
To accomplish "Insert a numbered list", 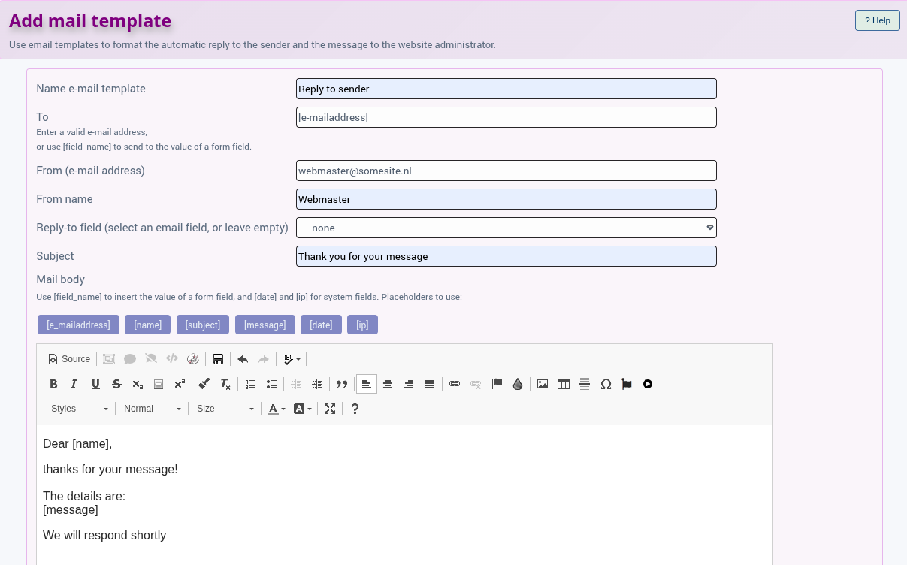I will tap(251, 384).
